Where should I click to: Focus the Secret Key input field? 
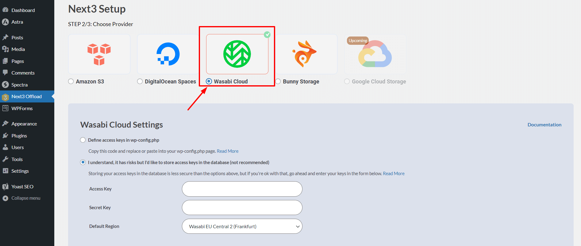[242, 208]
